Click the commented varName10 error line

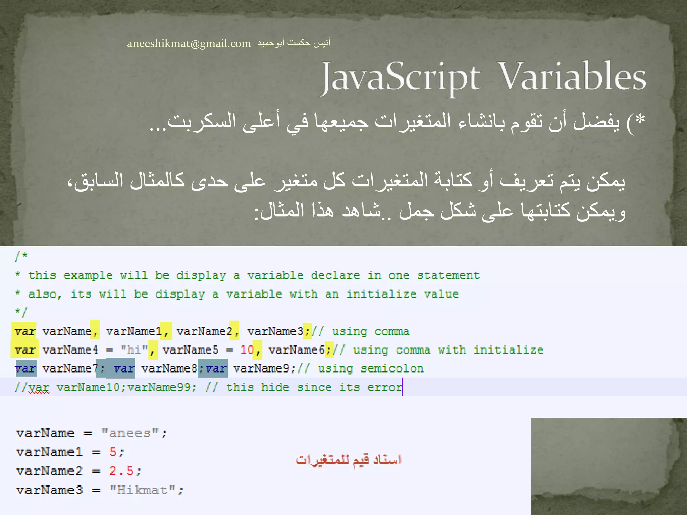[208, 387]
